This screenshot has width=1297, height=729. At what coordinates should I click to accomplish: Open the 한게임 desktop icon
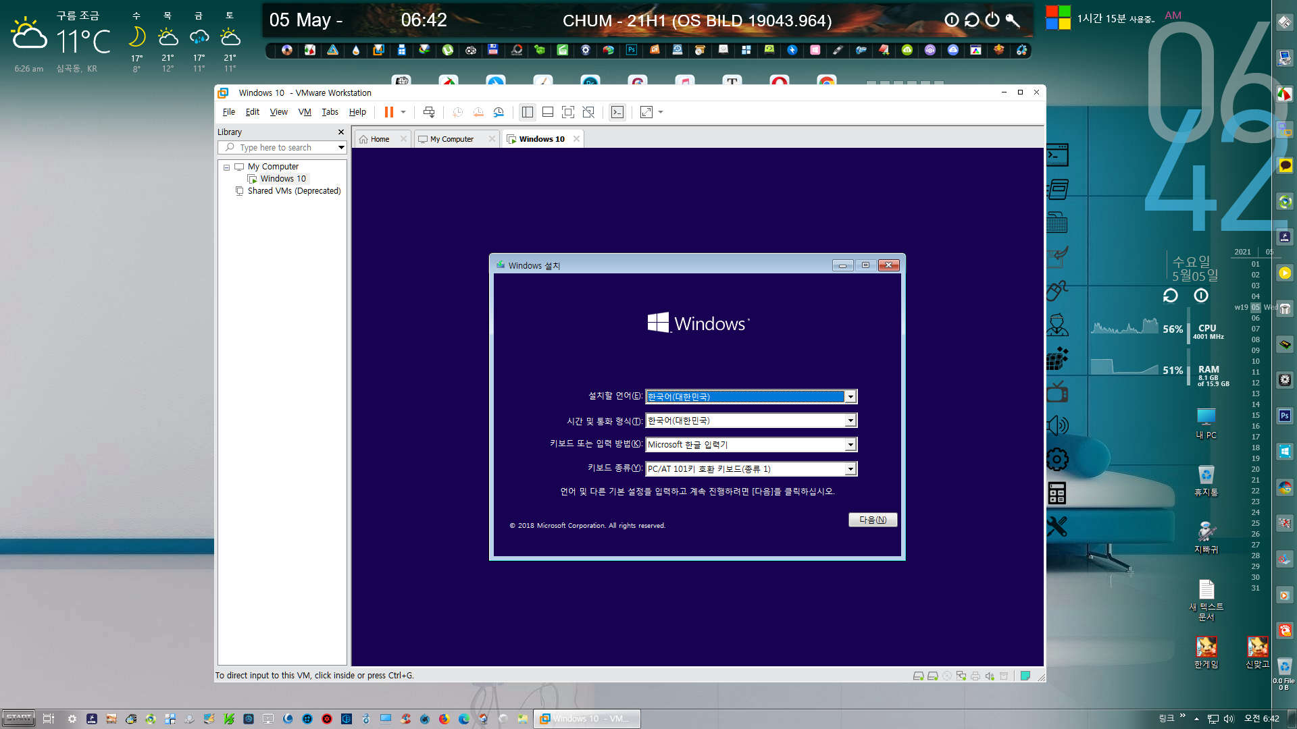1206,652
